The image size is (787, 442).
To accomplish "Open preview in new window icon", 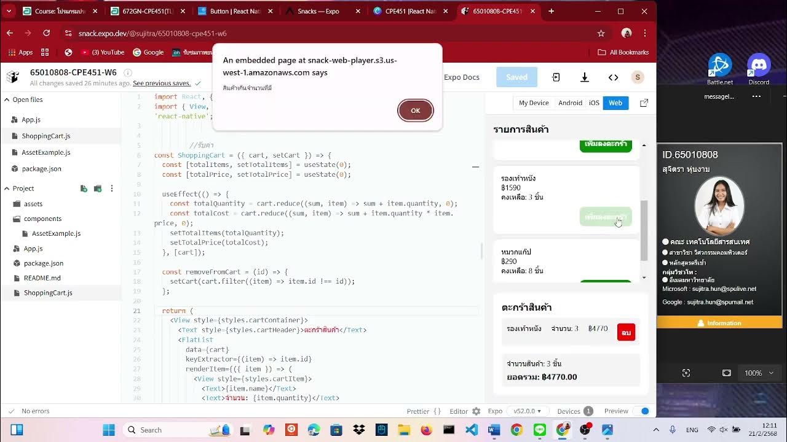I will click(644, 103).
